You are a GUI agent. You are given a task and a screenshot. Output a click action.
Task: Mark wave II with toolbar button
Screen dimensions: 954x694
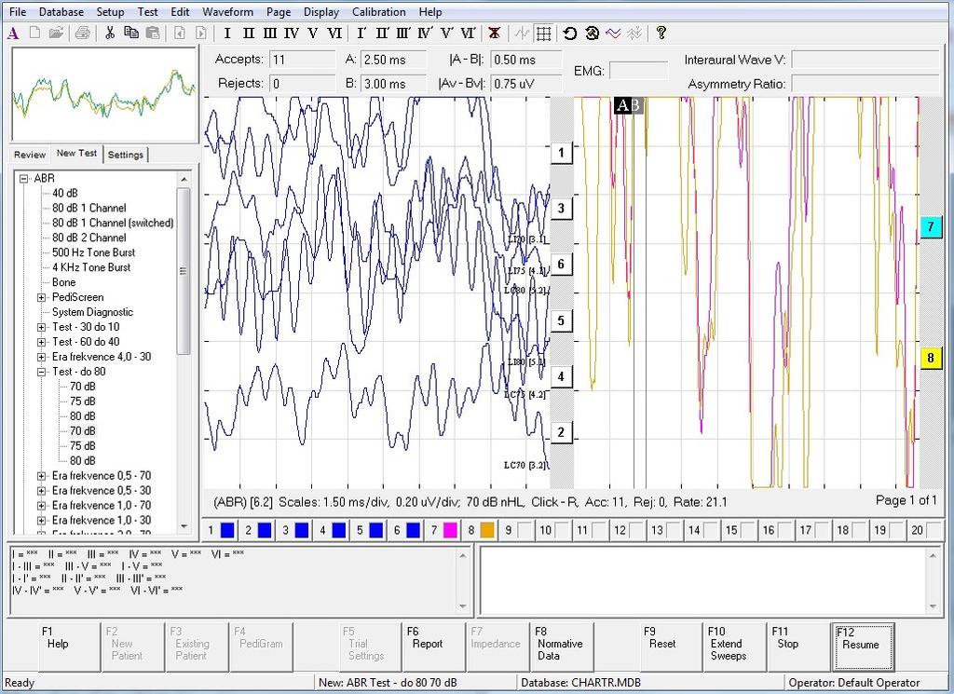click(x=248, y=33)
